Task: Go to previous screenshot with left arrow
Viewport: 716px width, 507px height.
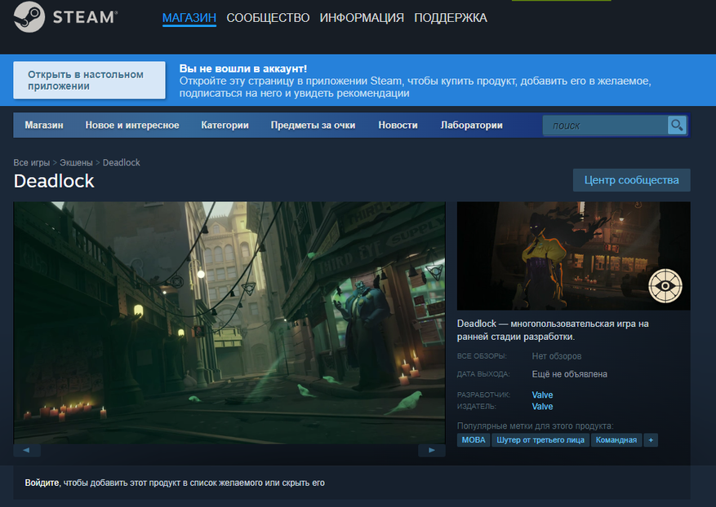Action: point(26,450)
